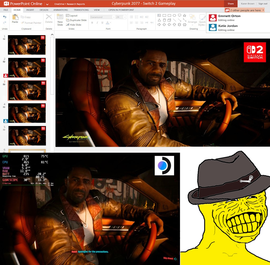Open the Research Reports folder link
This screenshot has height=265, width=270.
(x=76, y=4)
